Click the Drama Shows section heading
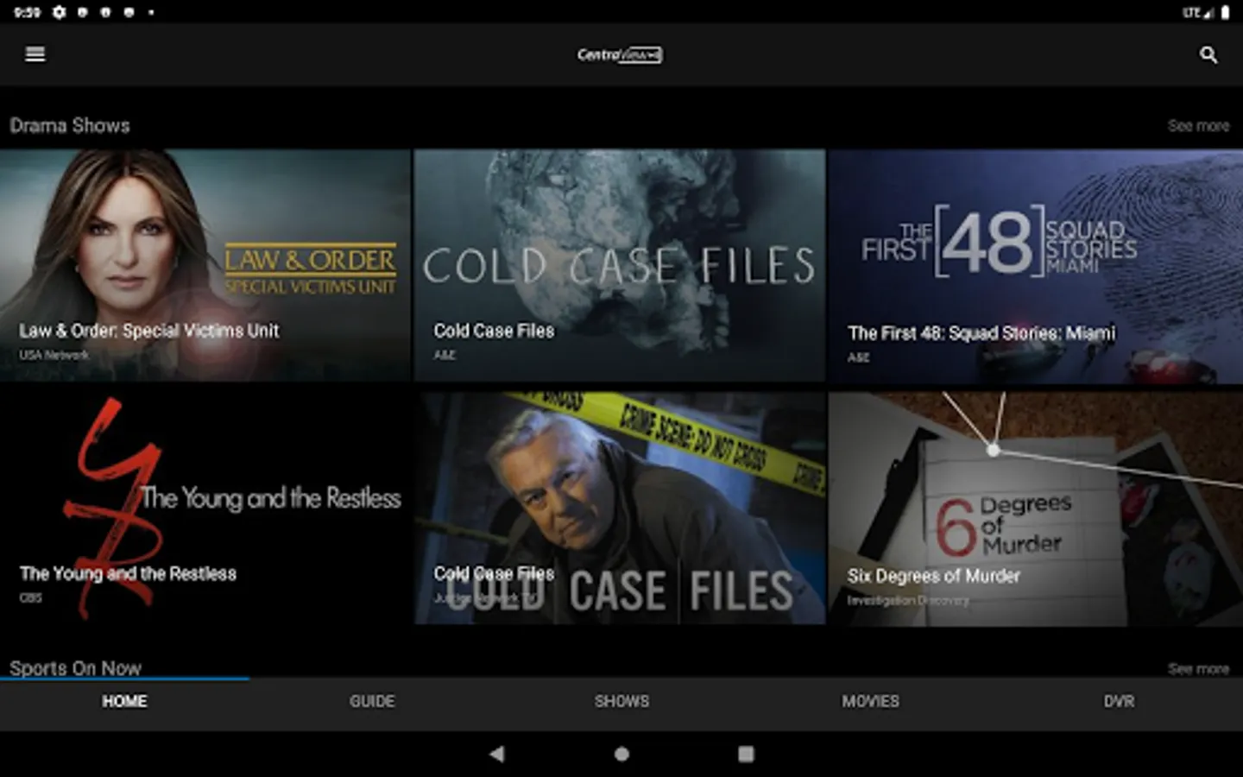 pyautogui.click(x=70, y=126)
